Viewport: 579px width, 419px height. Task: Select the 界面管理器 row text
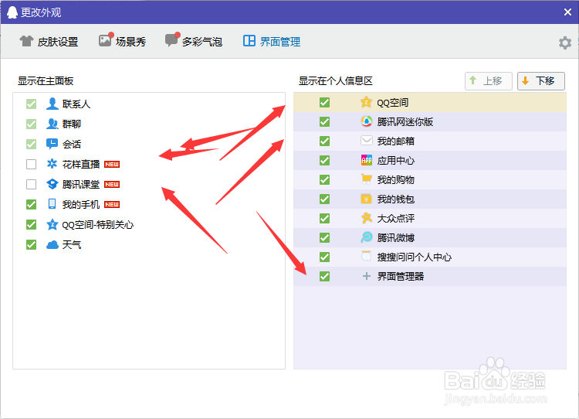pyautogui.click(x=400, y=276)
